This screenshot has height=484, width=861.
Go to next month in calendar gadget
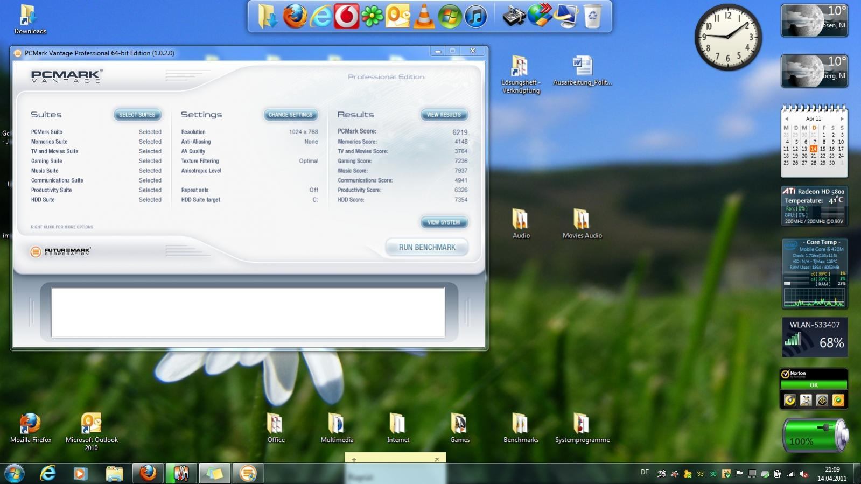click(x=842, y=119)
